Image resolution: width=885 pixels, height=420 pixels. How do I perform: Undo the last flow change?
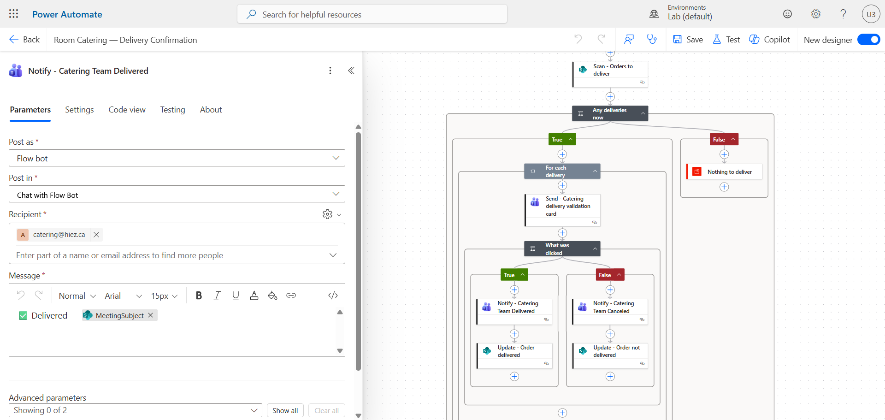pyautogui.click(x=578, y=39)
